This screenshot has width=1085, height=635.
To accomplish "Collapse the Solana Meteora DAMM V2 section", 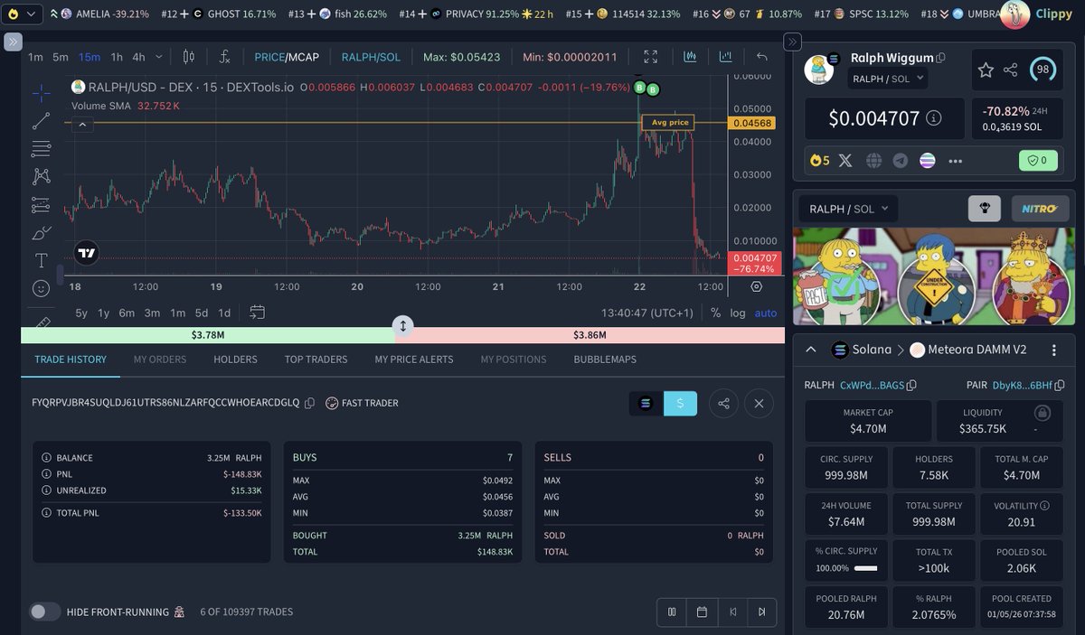I will coord(811,350).
